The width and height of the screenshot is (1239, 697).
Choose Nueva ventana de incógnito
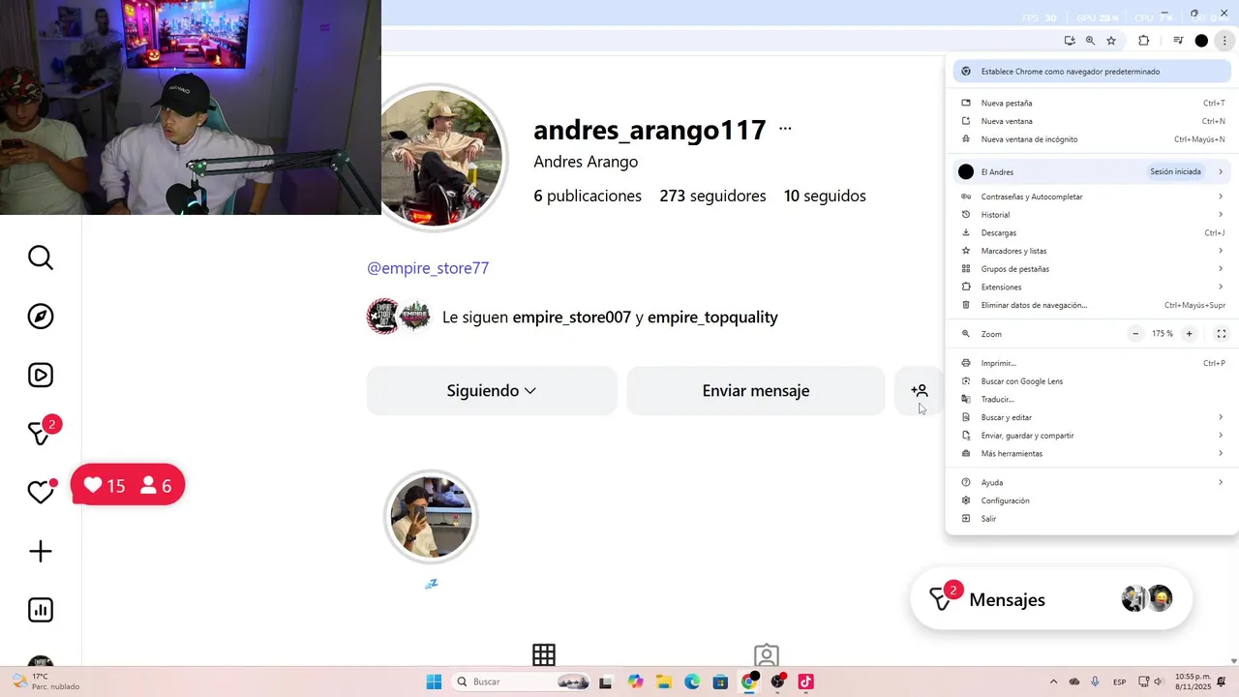1092,139
